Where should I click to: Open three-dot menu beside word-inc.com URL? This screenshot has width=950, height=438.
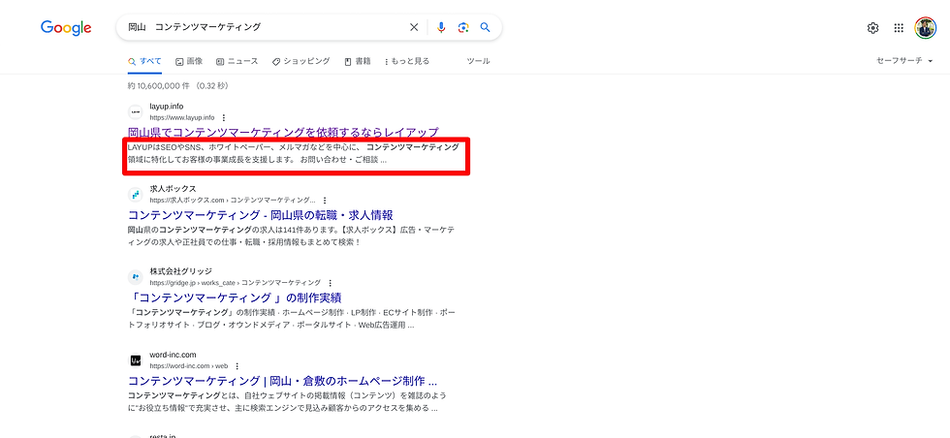pyautogui.click(x=237, y=366)
